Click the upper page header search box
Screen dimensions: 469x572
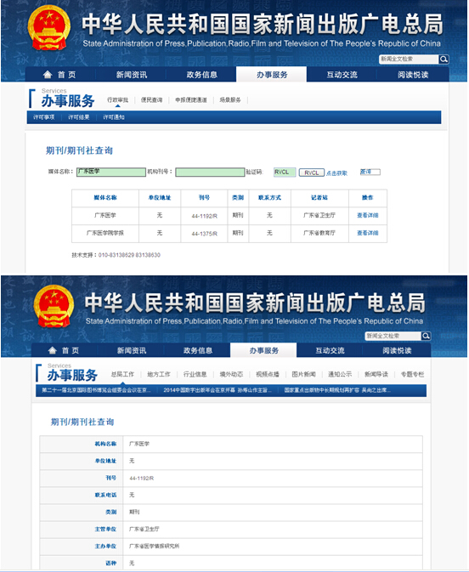[409, 59]
